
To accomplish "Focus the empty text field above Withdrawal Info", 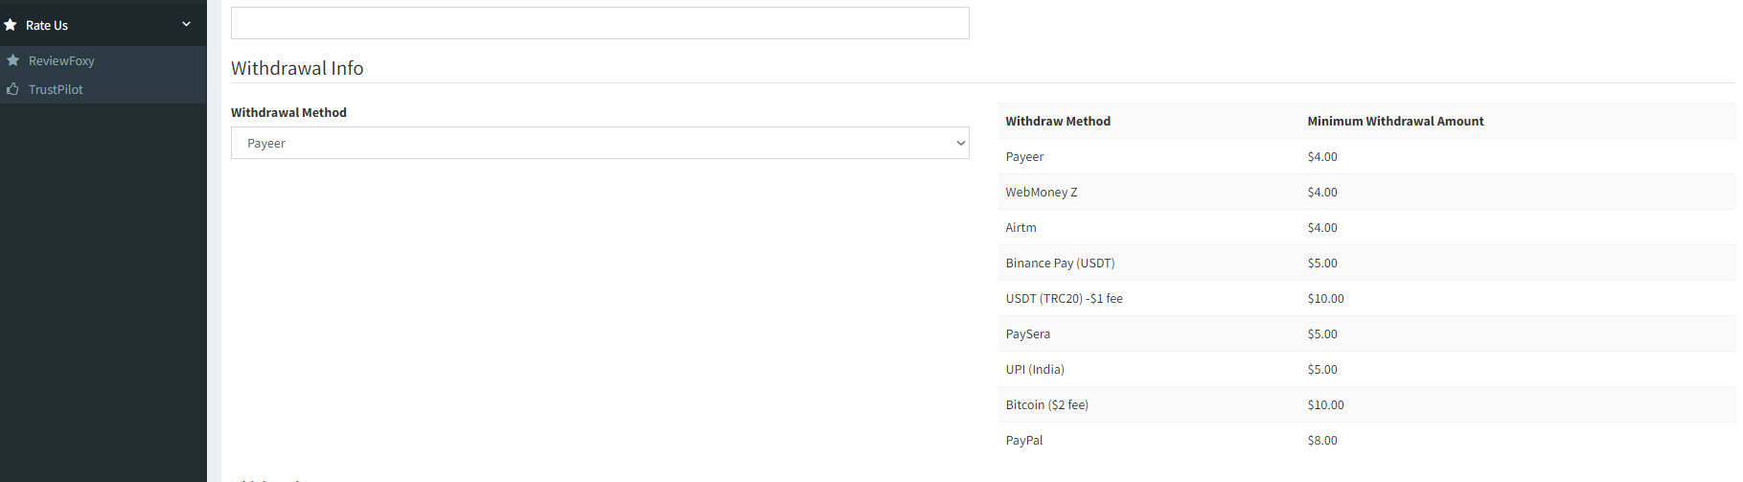I will point(600,23).
